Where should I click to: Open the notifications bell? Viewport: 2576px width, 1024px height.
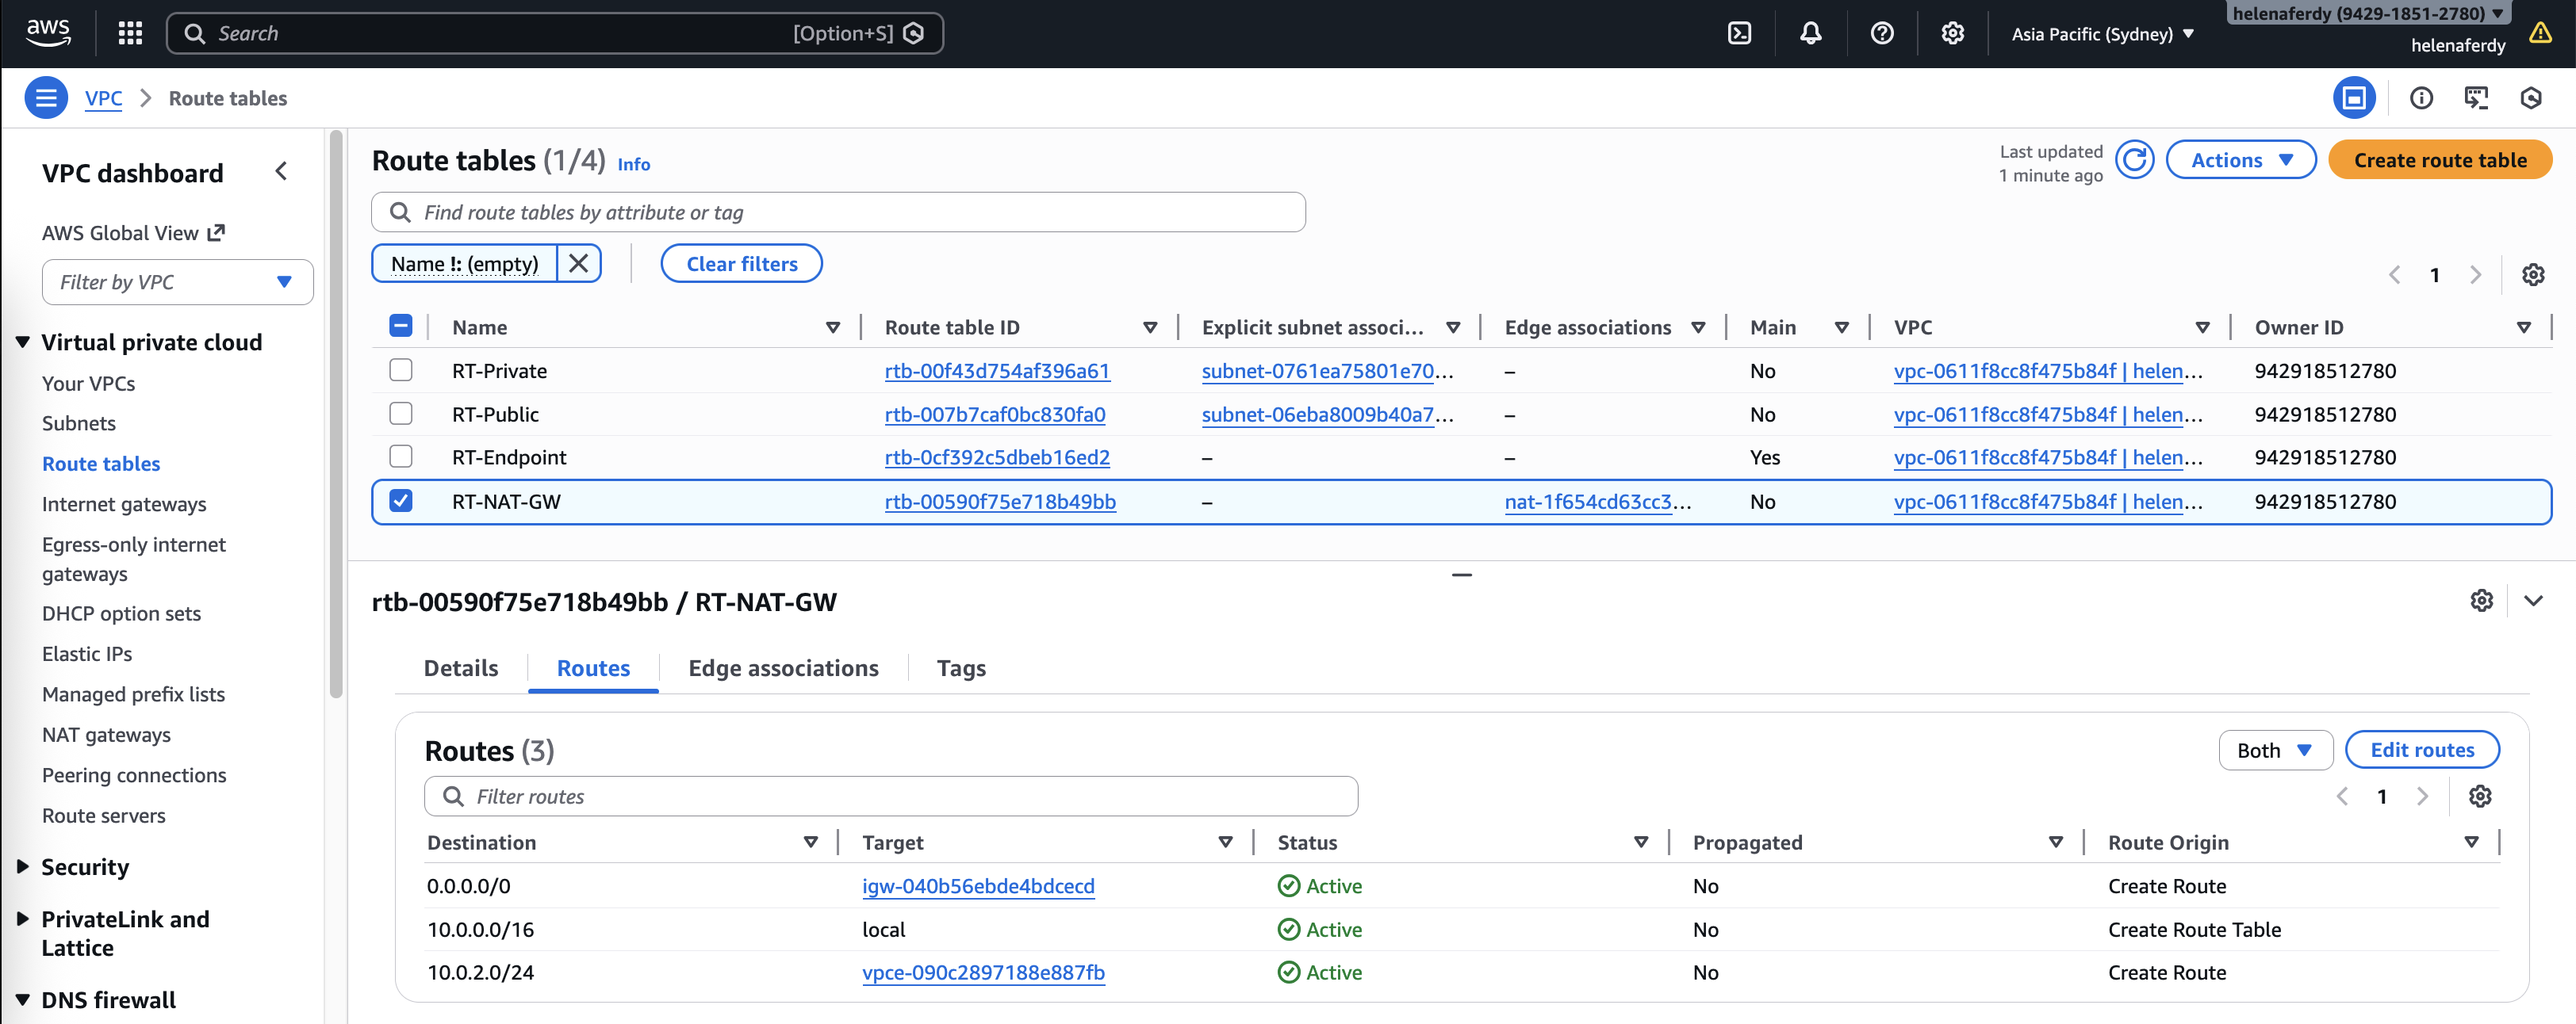1810,33
